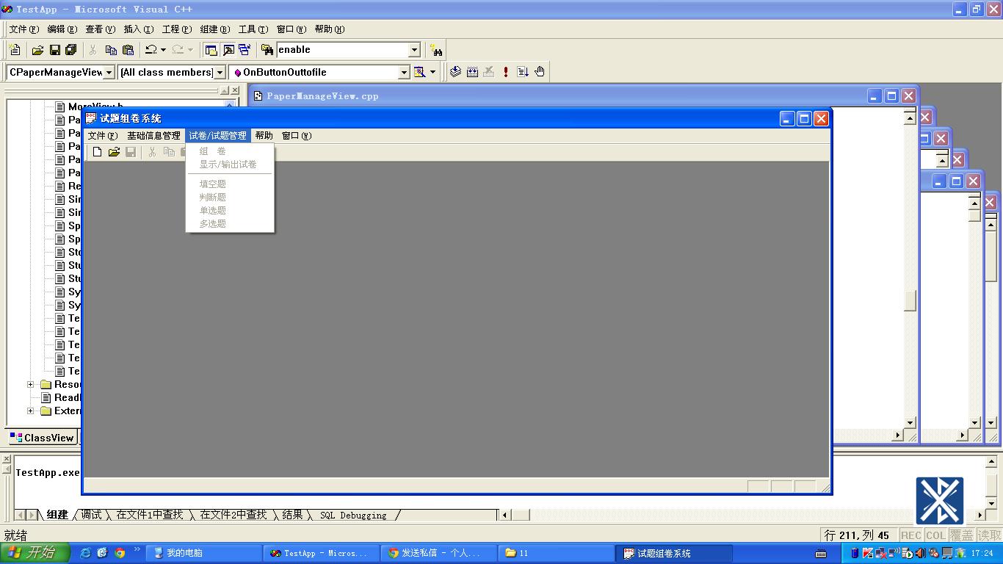Click the 试卷/试题管理 menu in 试题组卷系统
The height and width of the screenshot is (564, 1003).
217,136
